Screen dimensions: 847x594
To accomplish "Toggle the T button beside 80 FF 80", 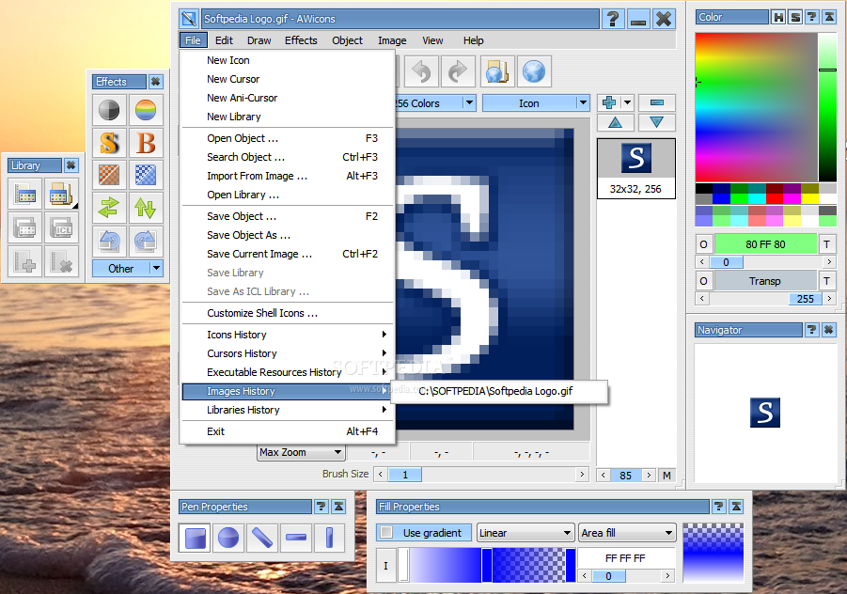I will tap(826, 244).
